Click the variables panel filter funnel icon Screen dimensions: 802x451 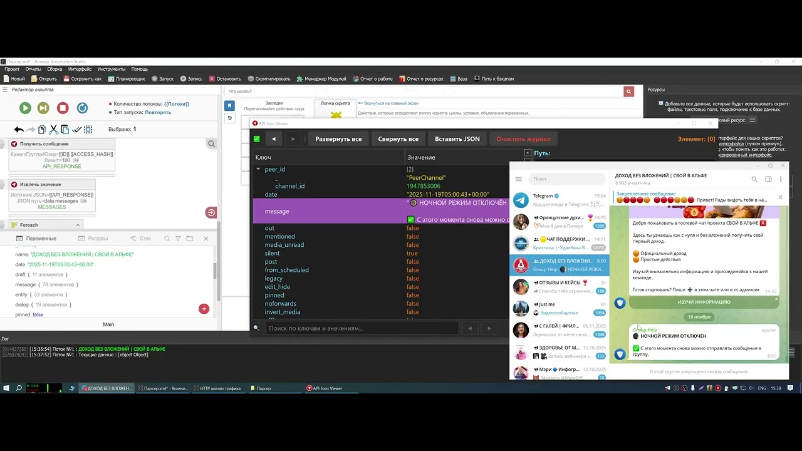coord(179,239)
